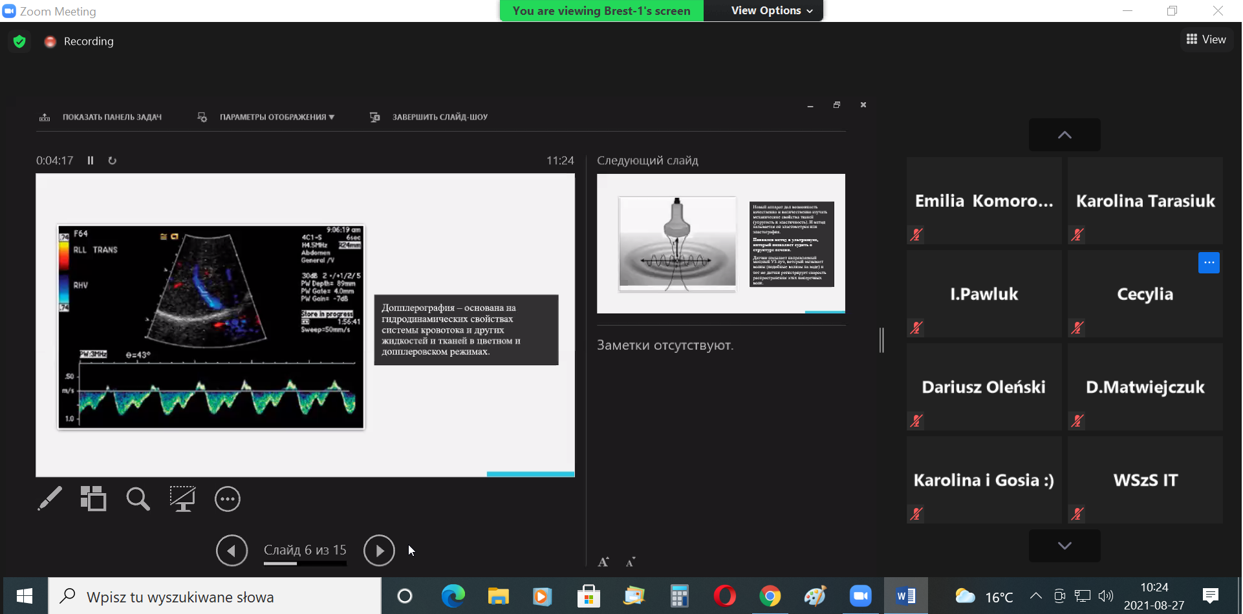Screen dimensions: 1243x614
Task: Pause the presentation timer
Action: click(91, 160)
